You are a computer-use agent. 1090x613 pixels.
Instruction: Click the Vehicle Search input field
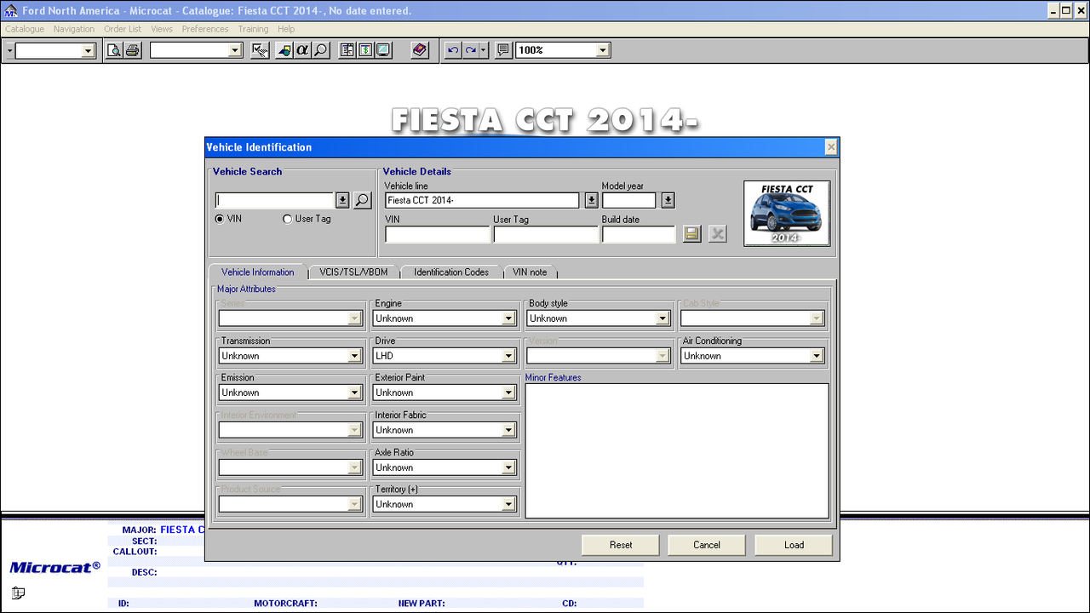(x=275, y=201)
